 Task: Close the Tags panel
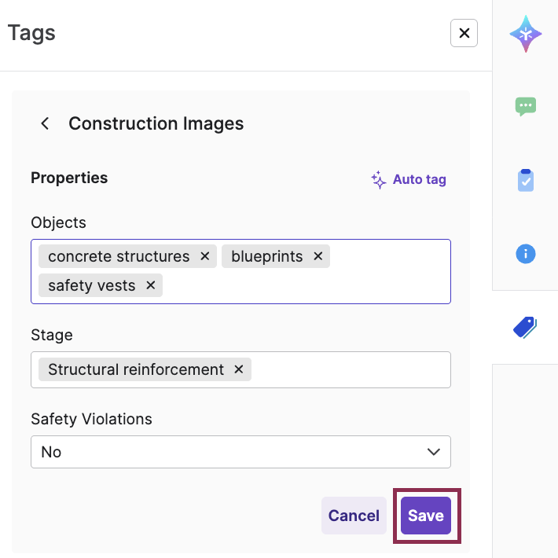(x=464, y=33)
